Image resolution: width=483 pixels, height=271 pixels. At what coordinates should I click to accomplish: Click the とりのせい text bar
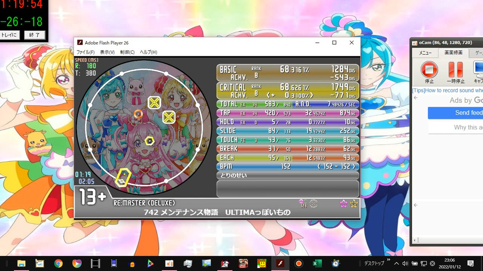tap(288, 176)
